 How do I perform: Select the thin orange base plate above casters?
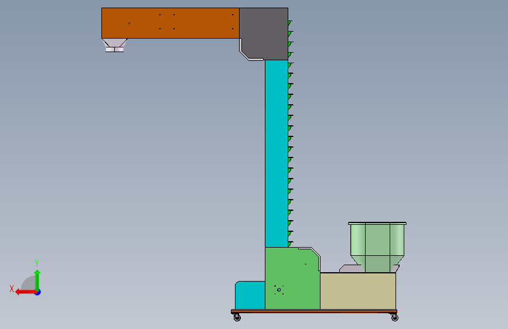pyautogui.click(x=314, y=311)
